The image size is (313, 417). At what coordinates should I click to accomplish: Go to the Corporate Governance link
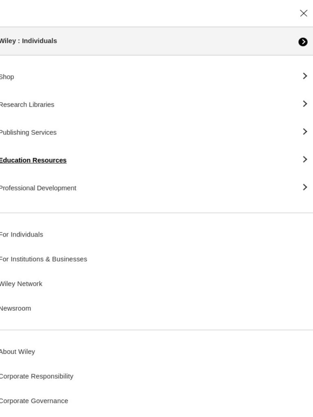click(34, 401)
